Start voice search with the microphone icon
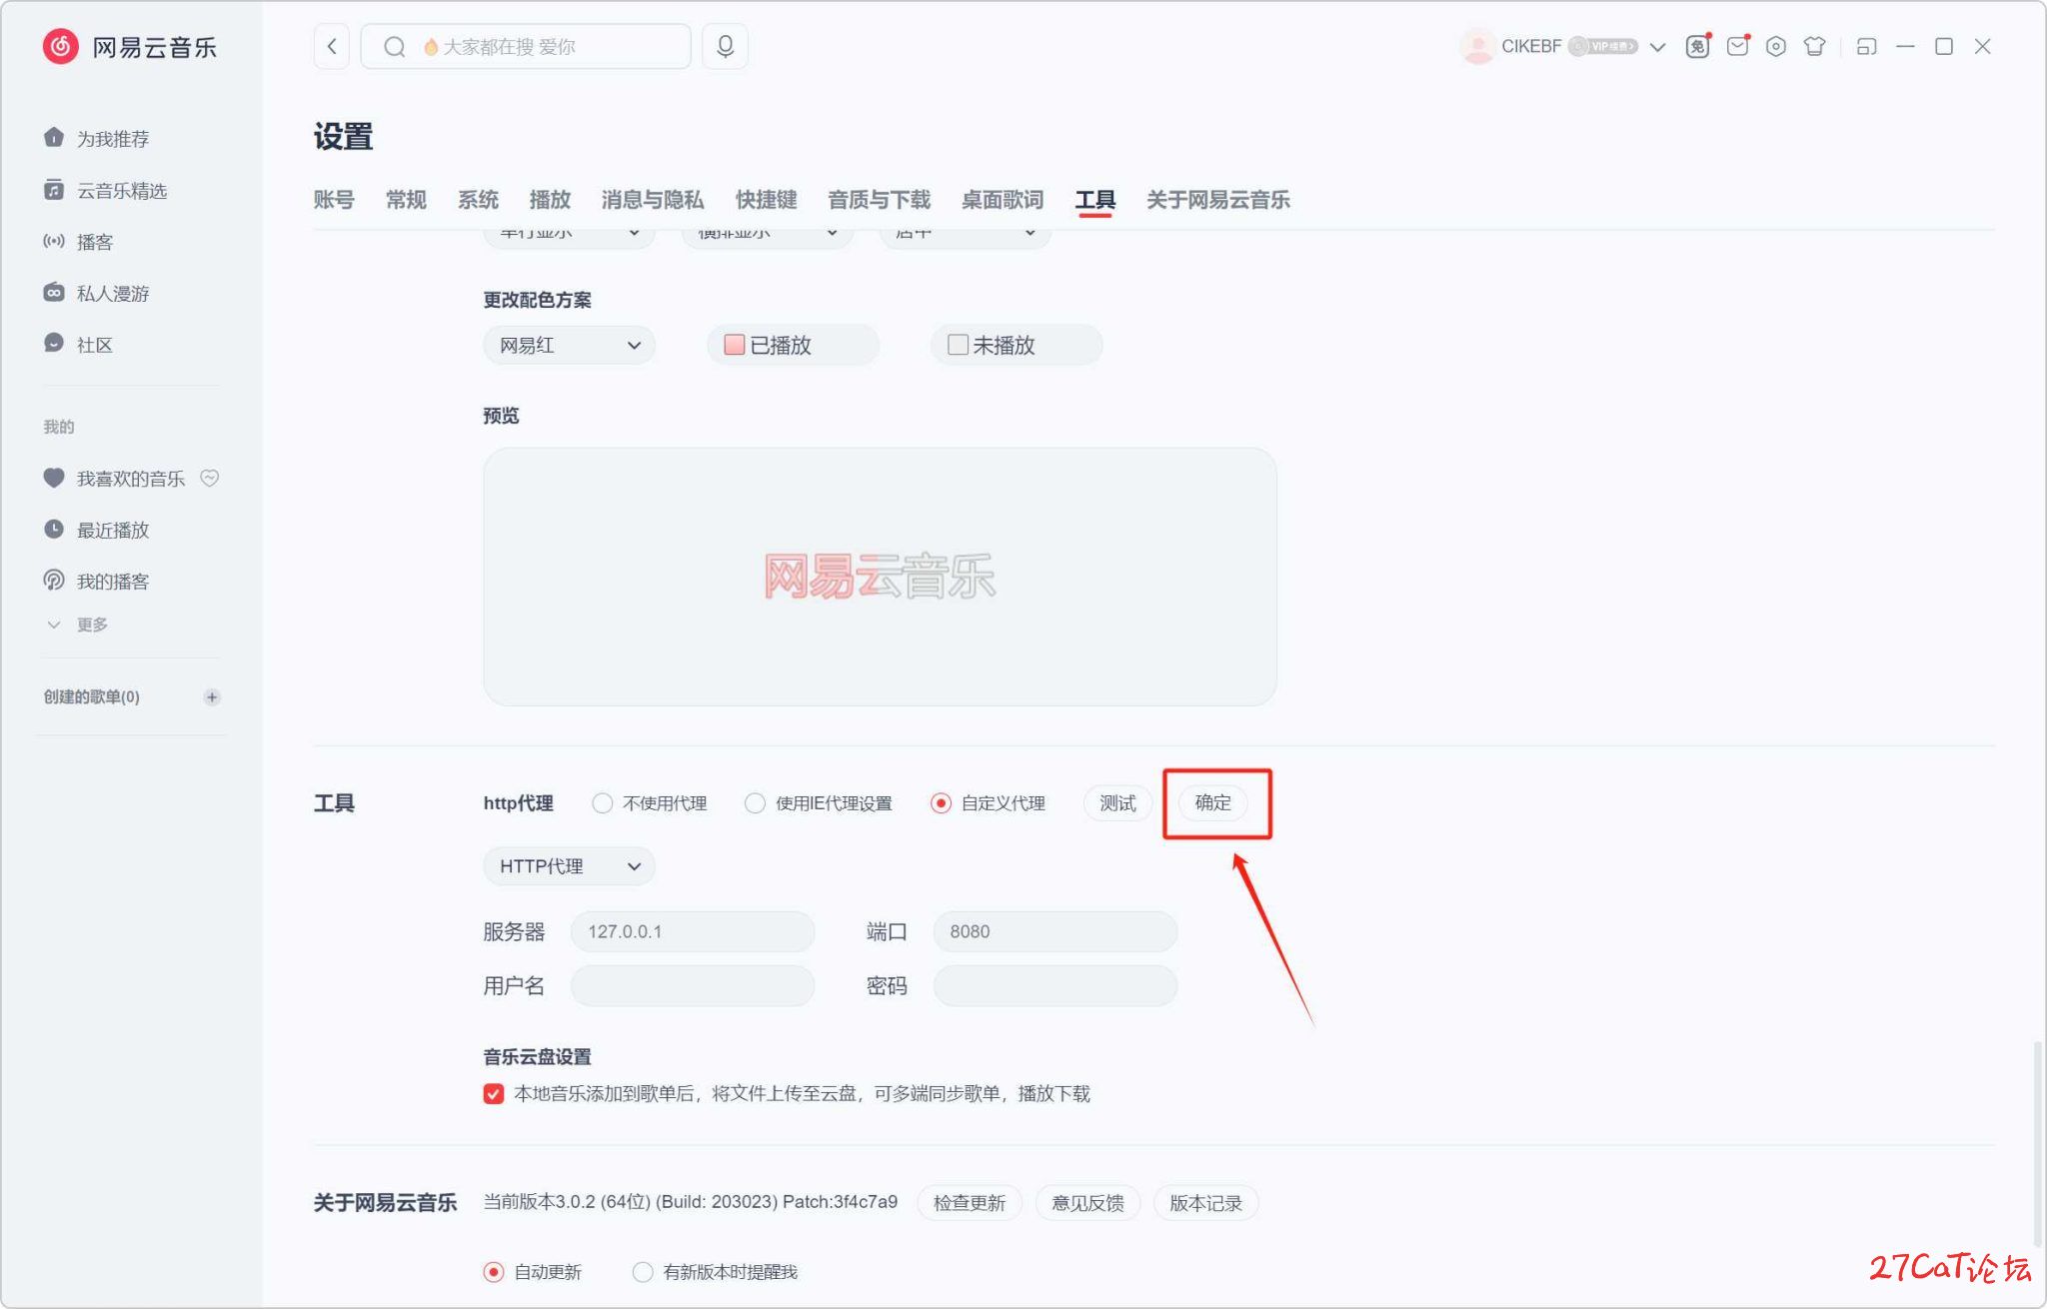This screenshot has width=2047, height=1309. pyautogui.click(x=725, y=46)
